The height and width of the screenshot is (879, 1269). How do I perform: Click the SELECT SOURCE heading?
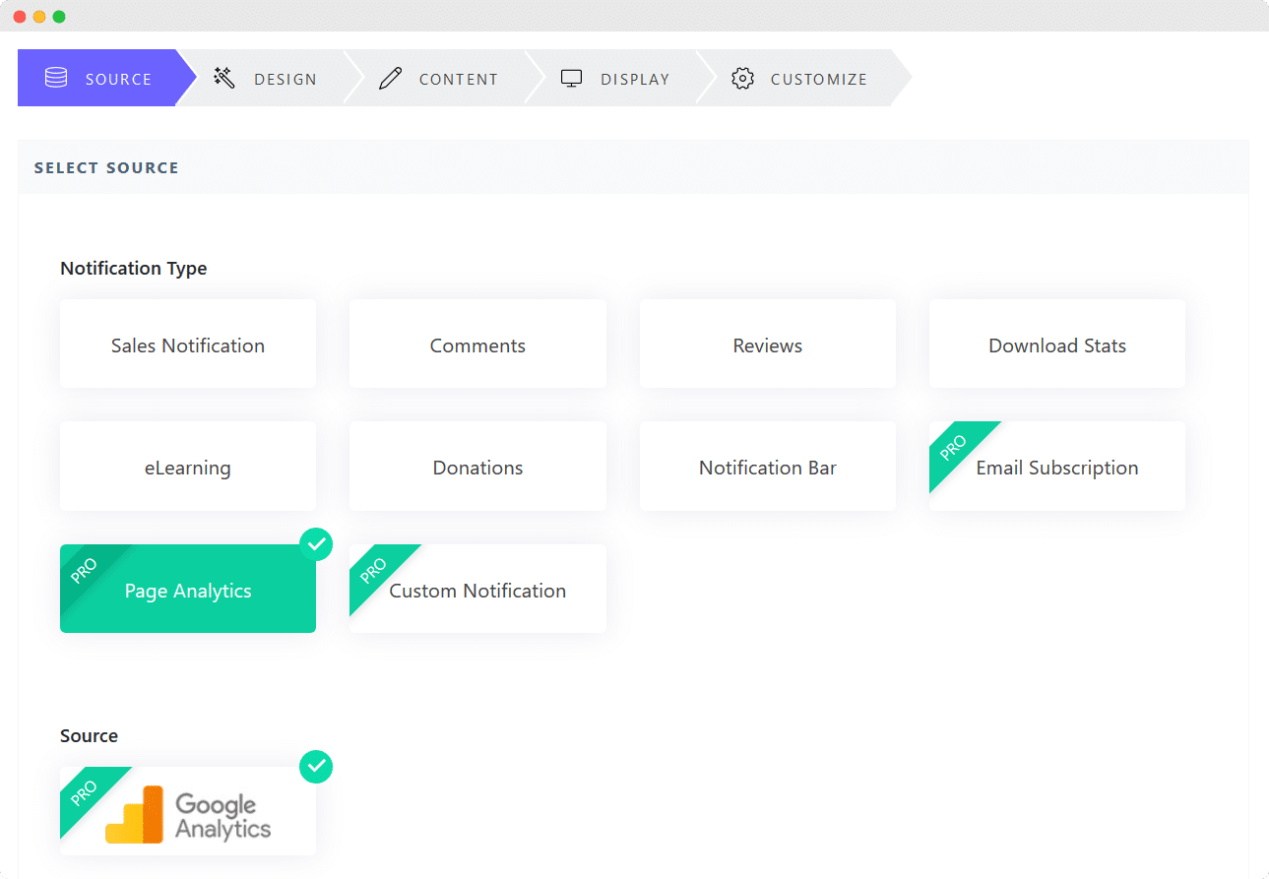[106, 167]
